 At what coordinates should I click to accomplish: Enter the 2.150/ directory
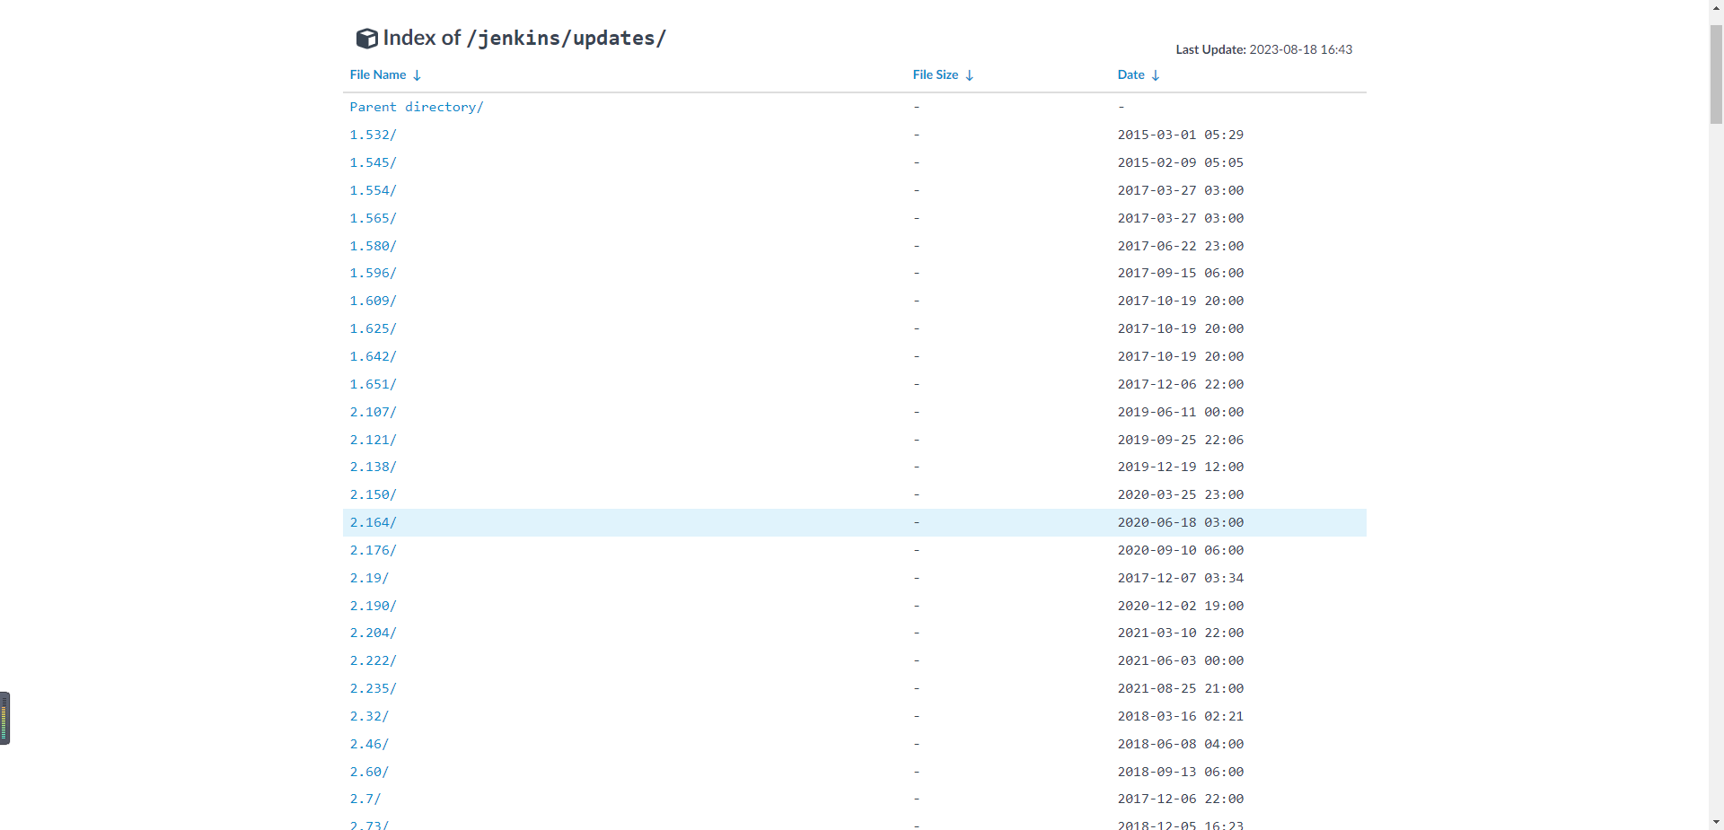click(x=374, y=494)
